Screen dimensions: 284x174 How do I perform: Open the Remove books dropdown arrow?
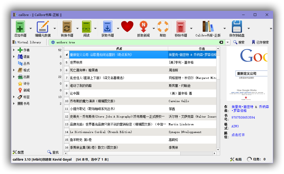point(191,28)
